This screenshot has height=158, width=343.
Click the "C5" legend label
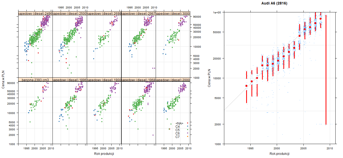[x=178, y=130]
